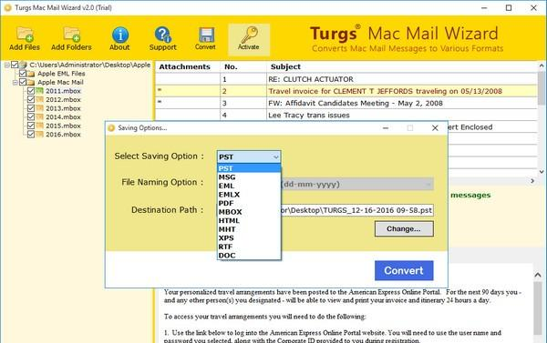Click the Apple EML Files folder icon

(31, 74)
